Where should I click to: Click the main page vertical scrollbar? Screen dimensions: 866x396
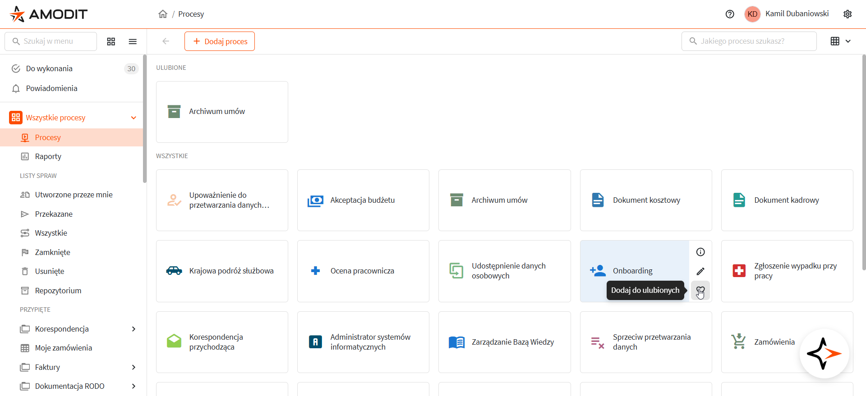(x=863, y=162)
